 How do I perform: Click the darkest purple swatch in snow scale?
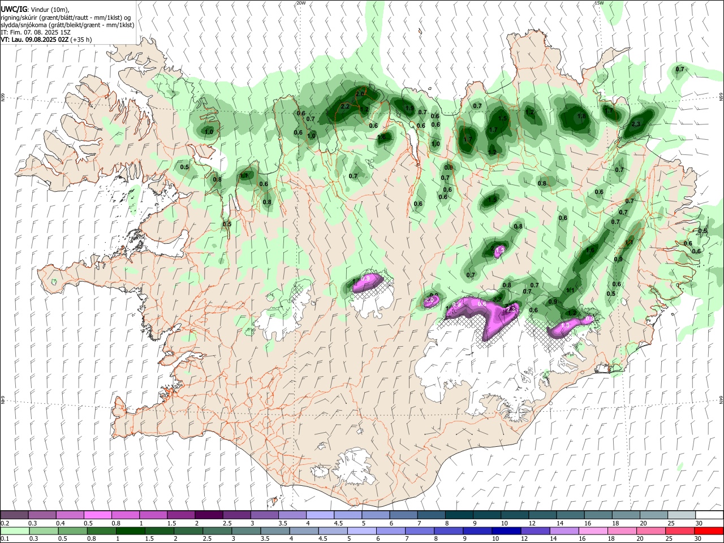click(x=208, y=515)
